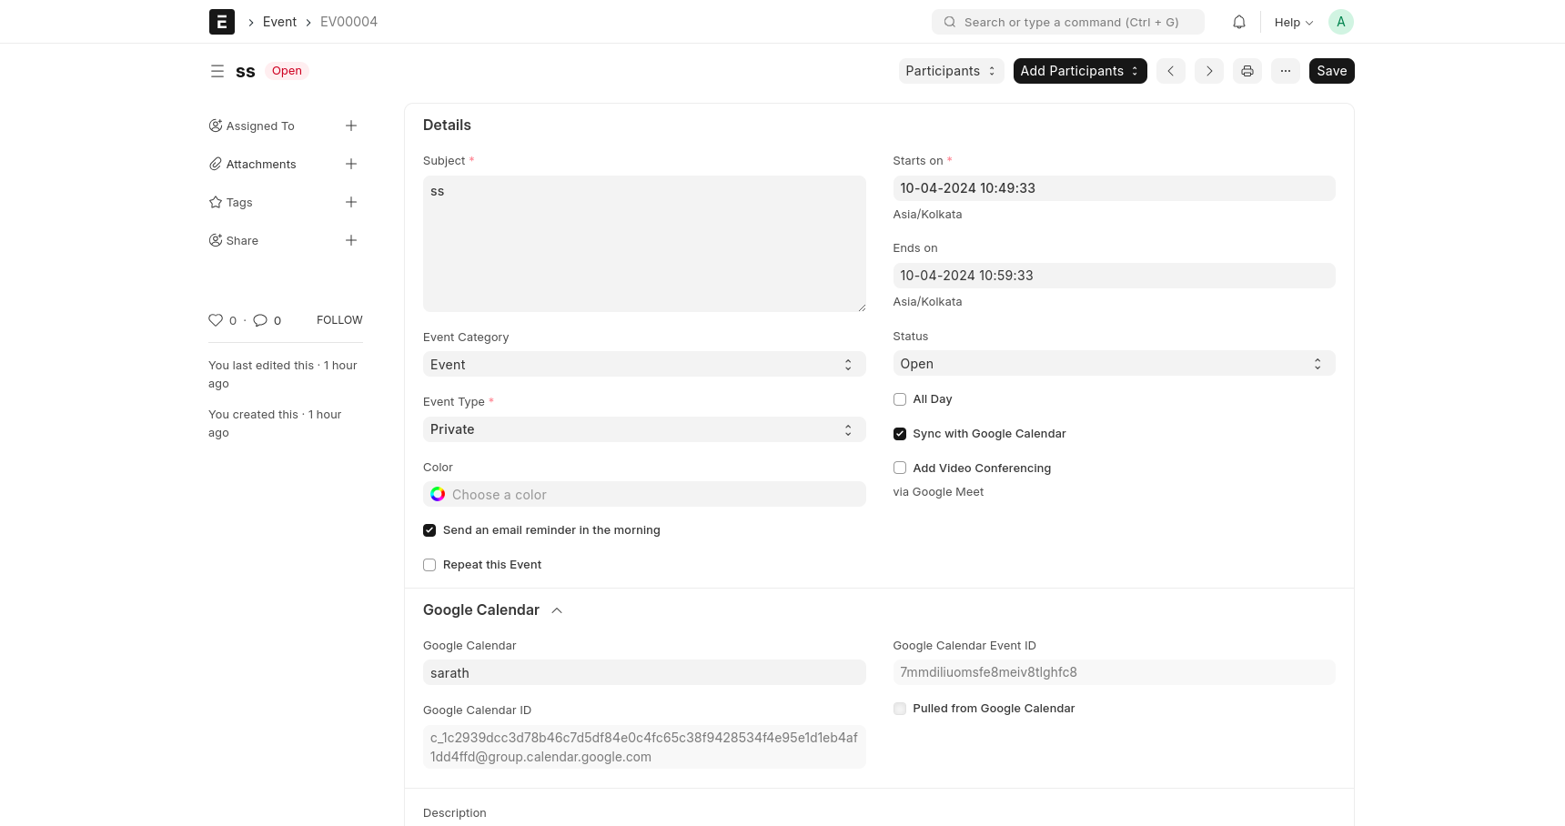Screen dimensions: 1565x826
Task: Add an attachment with plus icon
Action: click(350, 164)
